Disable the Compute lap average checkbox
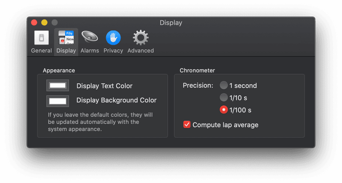 [187, 125]
